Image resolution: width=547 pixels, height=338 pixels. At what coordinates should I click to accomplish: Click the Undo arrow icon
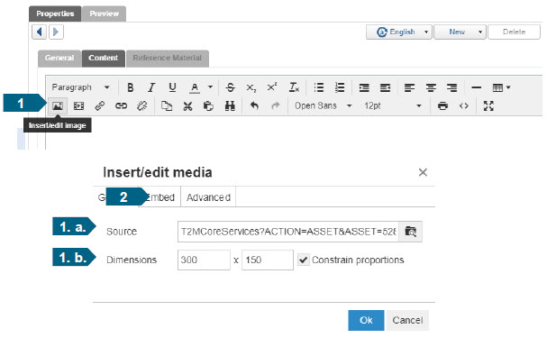coord(254,106)
